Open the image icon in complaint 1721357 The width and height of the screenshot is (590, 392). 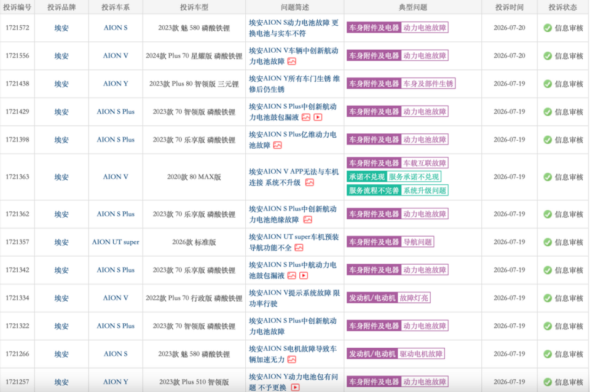point(299,248)
